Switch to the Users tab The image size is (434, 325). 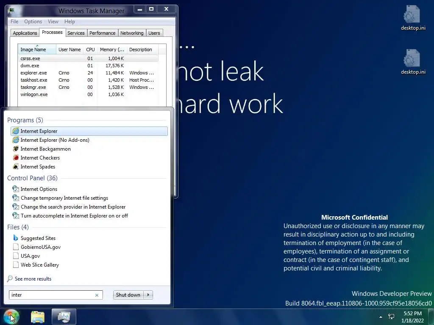click(x=154, y=33)
